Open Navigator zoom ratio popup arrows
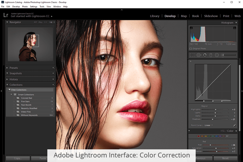This screenshot has height=162, width=243. pyautogui.click(x=54, y=22)
